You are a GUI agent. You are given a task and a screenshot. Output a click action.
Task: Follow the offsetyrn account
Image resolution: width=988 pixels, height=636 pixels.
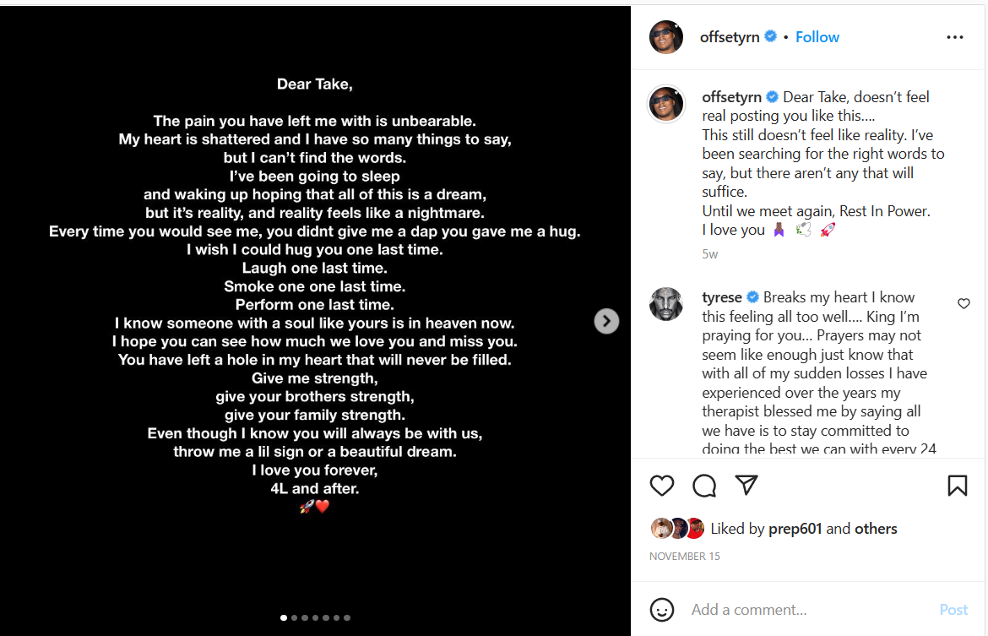(x=817, y=37)
